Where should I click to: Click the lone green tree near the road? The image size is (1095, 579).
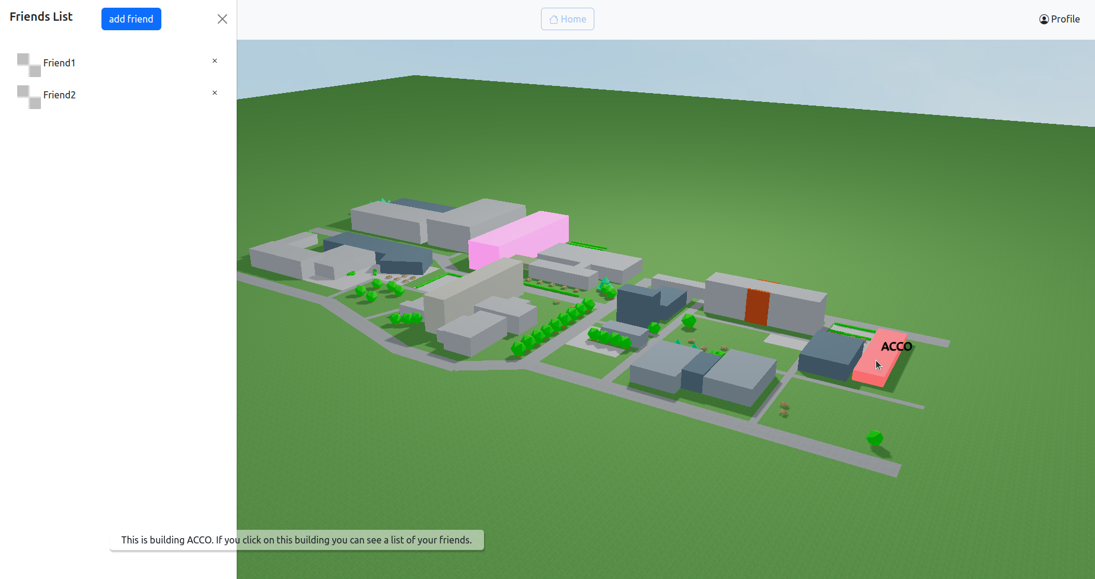click(874, 438)
